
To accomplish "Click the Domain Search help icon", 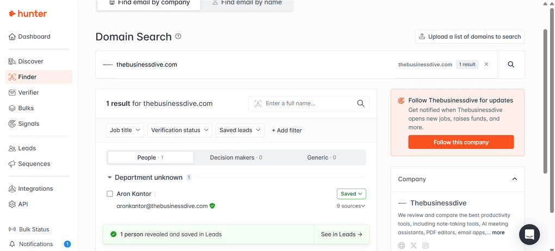I will pos(178,36).
